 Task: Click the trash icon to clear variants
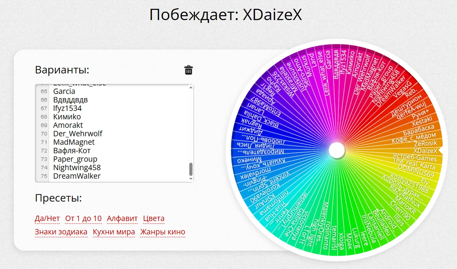[x=188, y=70]
